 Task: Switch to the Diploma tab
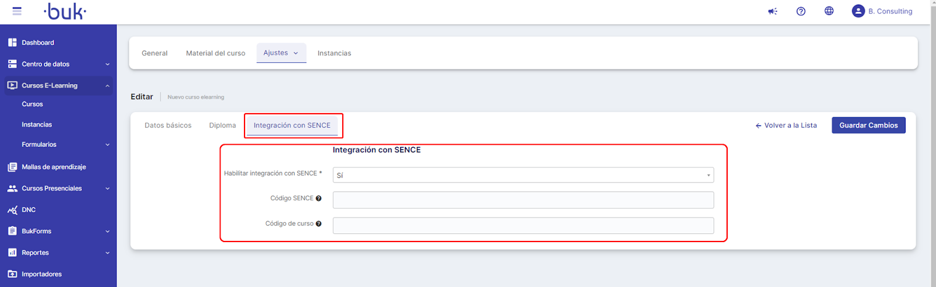[222, 125]
